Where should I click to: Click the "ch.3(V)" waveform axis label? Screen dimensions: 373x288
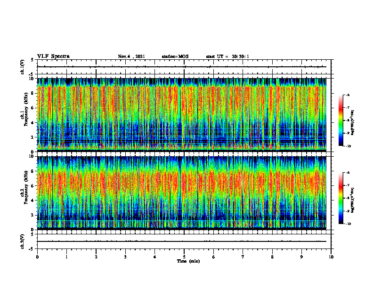pos(23,241)
